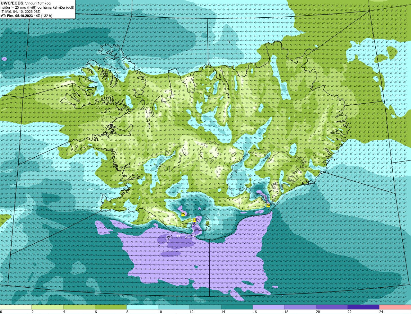The height and width of the screenshot is (314, 411).
Task: Click the legend tick label '4'
Action: (x=64, y=312)
